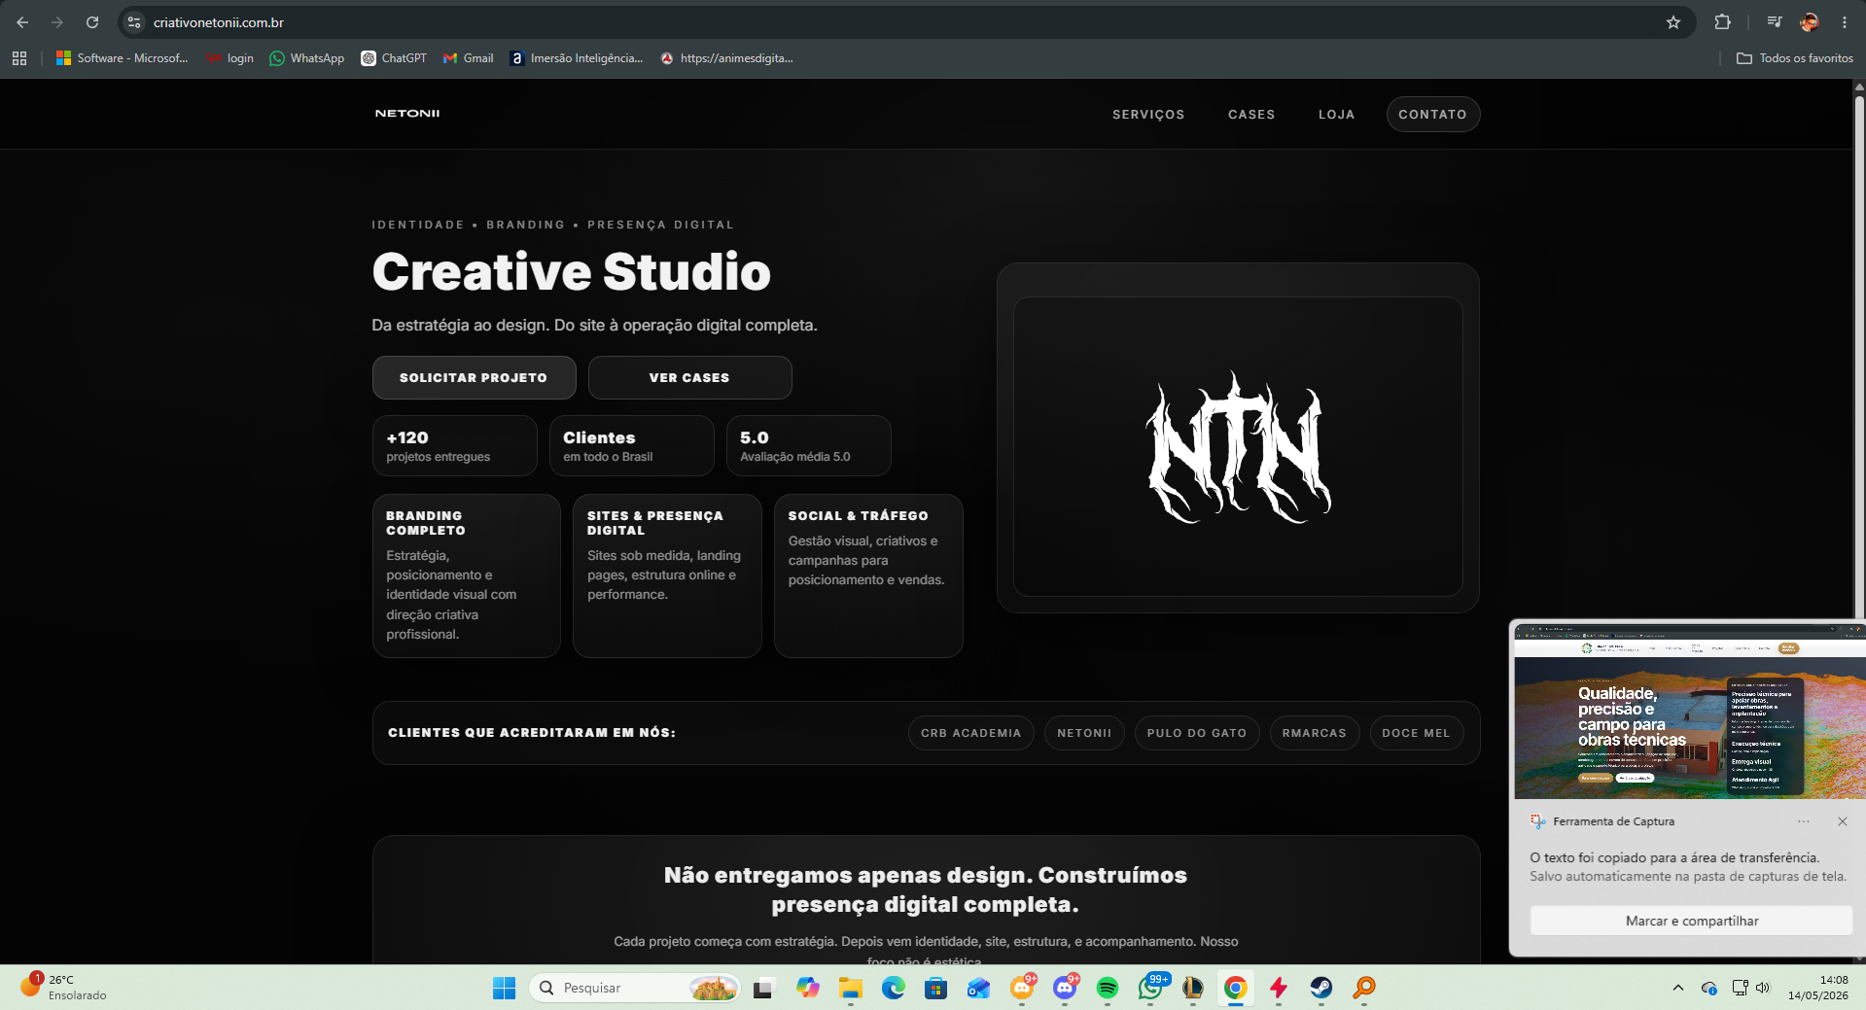Open the BRANDING COMPLETO service card

point(466,575)
